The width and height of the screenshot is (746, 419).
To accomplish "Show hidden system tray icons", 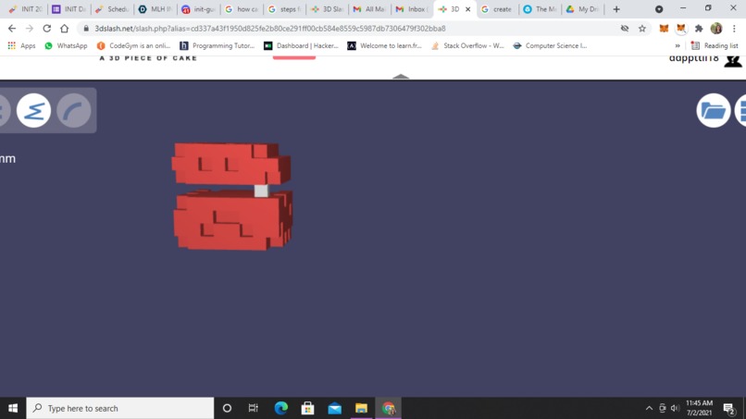I will (x=649, y=408).
